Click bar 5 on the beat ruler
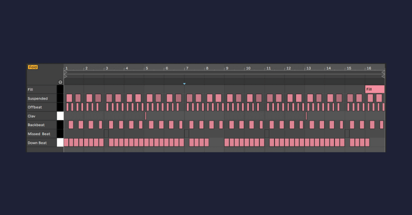Screen dimensions: 412x215 coord(147,68)
